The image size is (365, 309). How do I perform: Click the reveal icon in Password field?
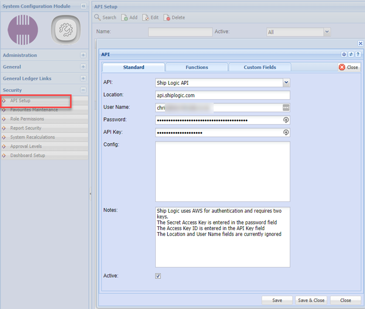[286, 120]
